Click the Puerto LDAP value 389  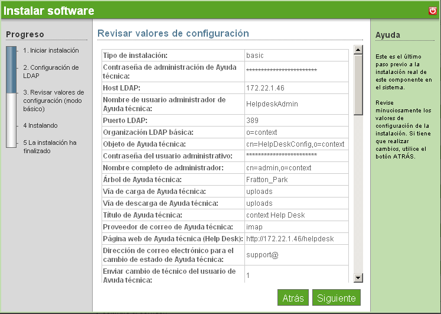click(252, 121)
